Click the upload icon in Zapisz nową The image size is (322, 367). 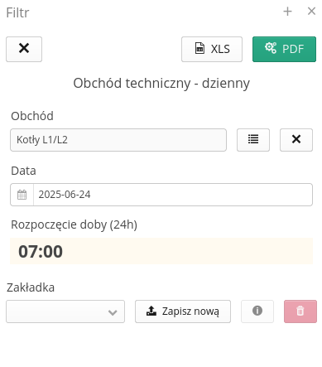click(151, 311)
